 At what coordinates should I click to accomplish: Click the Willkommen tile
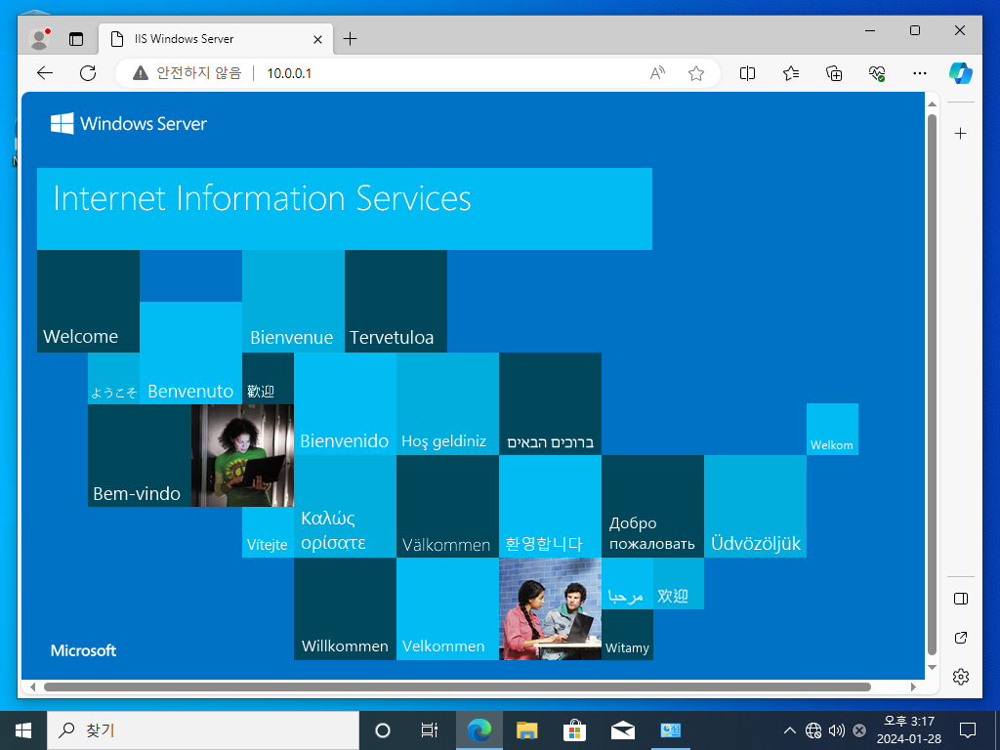point(345,609)
